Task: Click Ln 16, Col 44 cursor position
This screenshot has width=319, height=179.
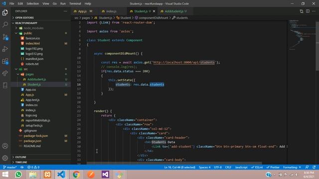Action: [179, 167]
